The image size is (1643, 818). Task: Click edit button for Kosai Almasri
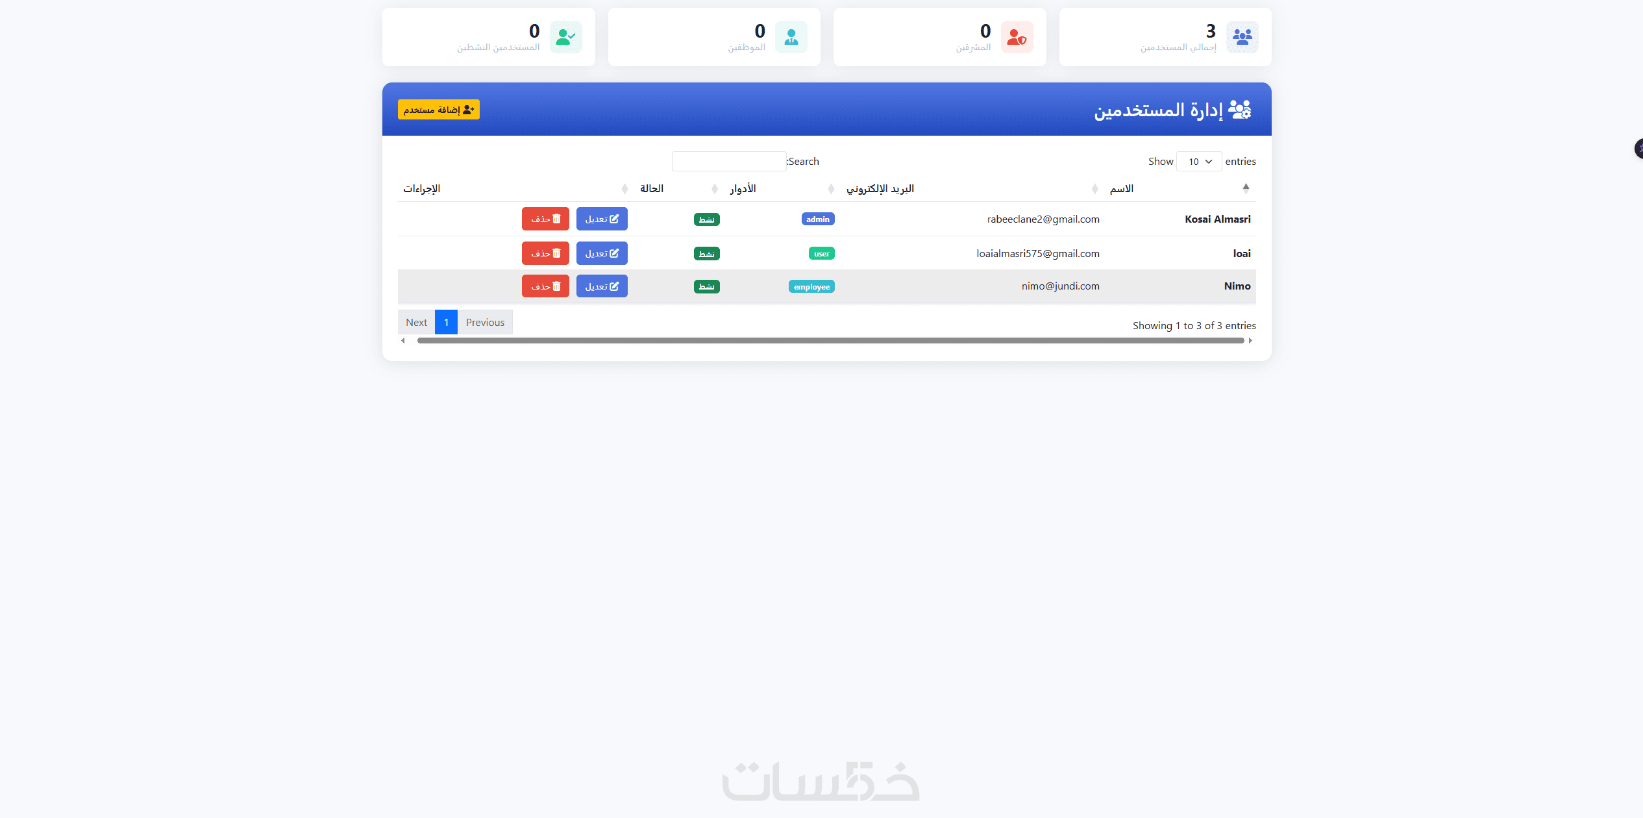click(601, 219)
